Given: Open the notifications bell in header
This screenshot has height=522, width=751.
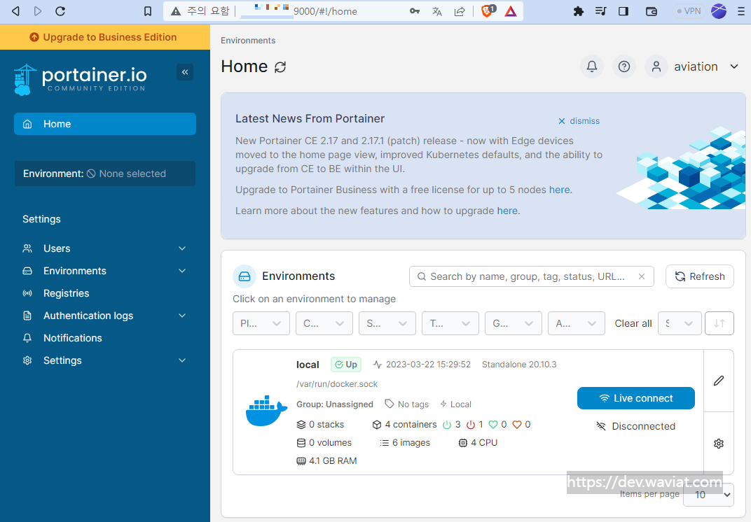Looking at the screenshot, I should pos(592,66).
